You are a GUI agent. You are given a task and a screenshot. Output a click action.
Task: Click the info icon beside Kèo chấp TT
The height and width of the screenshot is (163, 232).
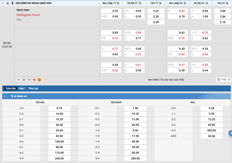coord(118,3)
